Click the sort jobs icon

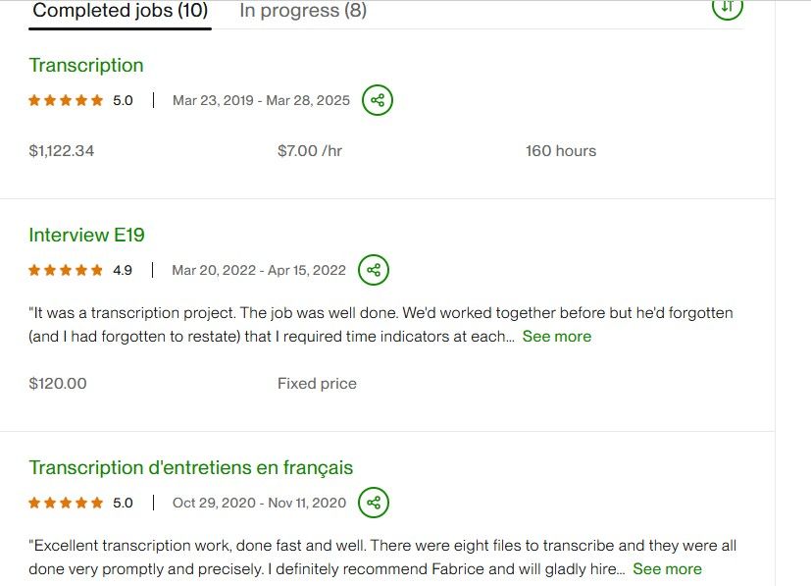pyautogui.click(x=727, y=7)
